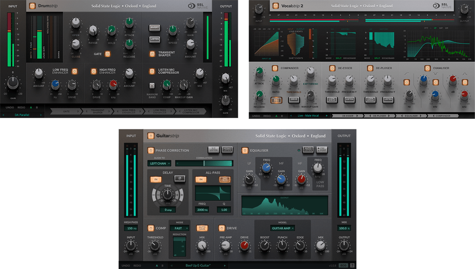Click the Listen Mic Compressor power icon
Viewport: 475px width, 269px height.
152,72
